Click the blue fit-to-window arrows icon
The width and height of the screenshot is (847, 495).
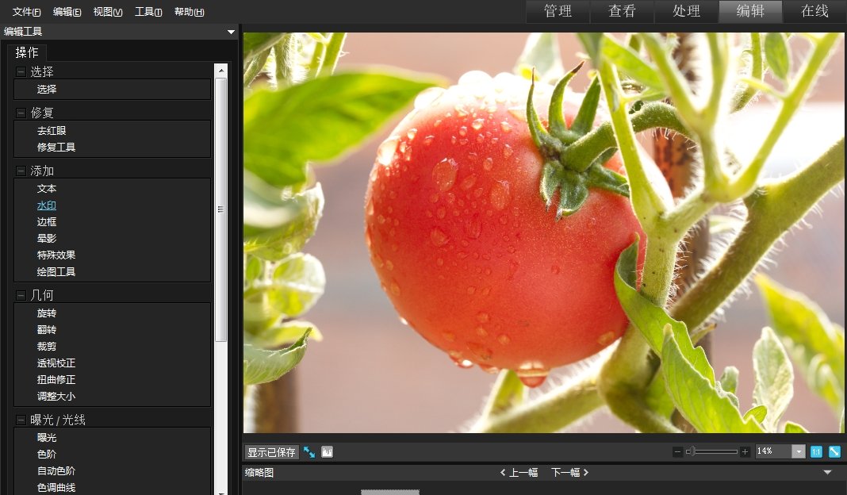[309, 451]
